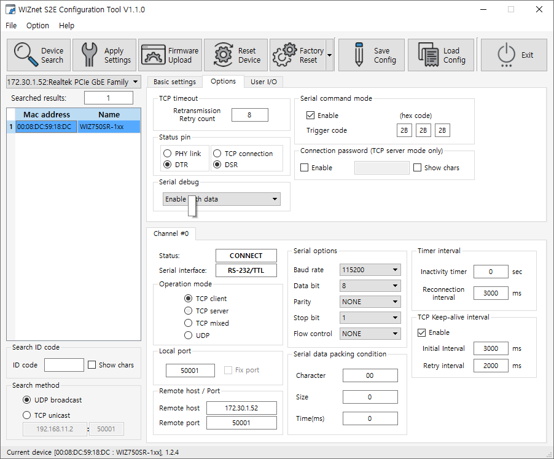Viewport: 554px width, 459px height.
Task: Toggle Show chars for connection password
Action: (x=417, y=168)
